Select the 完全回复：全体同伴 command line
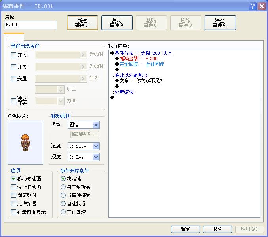268x237 pixels. coord(139,64)
